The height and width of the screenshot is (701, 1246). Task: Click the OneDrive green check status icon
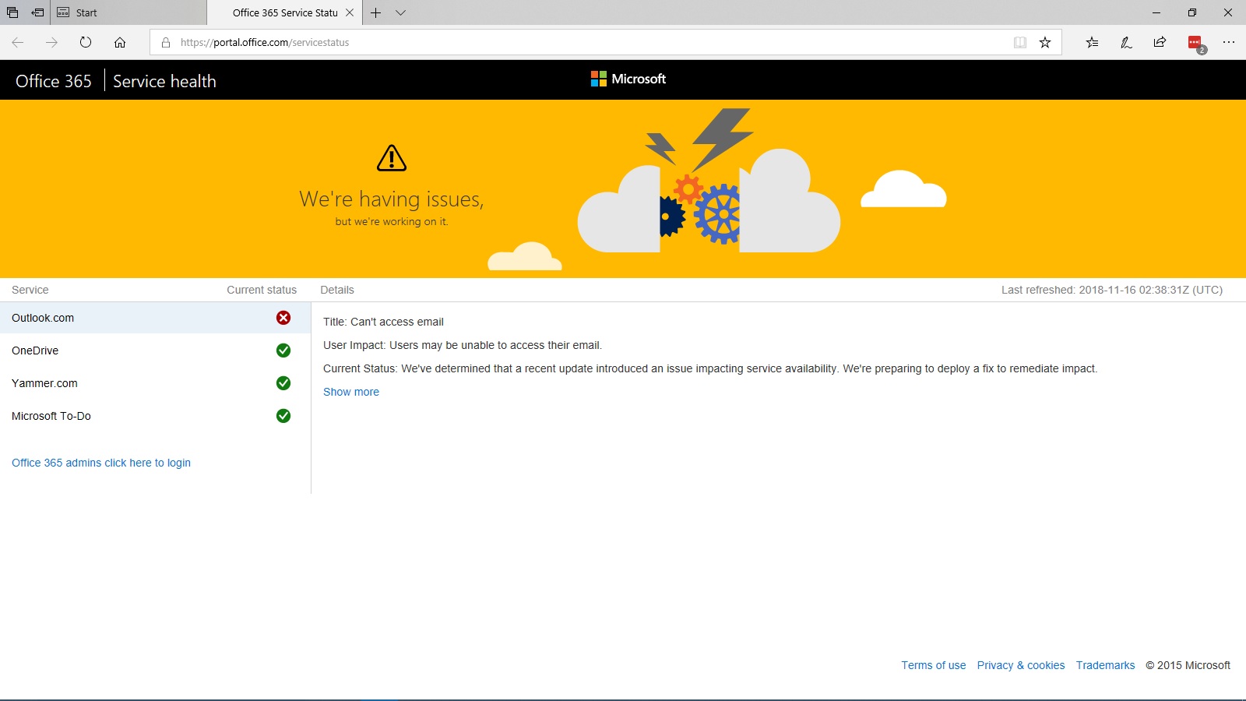pyautogui.click(x=283, y=350)
